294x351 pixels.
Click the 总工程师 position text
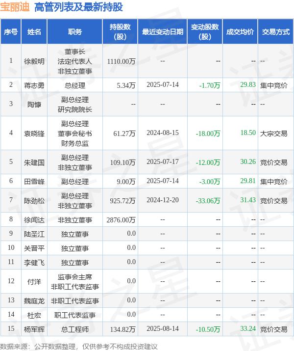click(x=75, y=329)
